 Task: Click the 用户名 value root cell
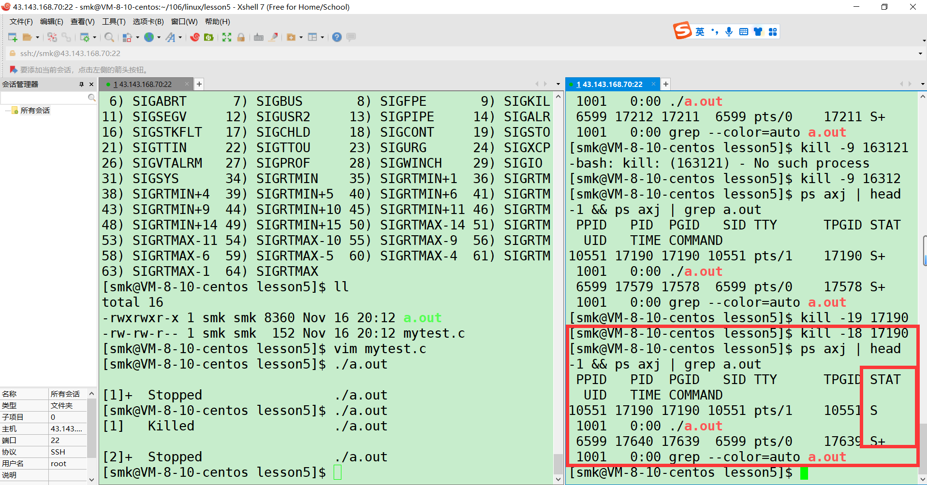click(67, 464)
